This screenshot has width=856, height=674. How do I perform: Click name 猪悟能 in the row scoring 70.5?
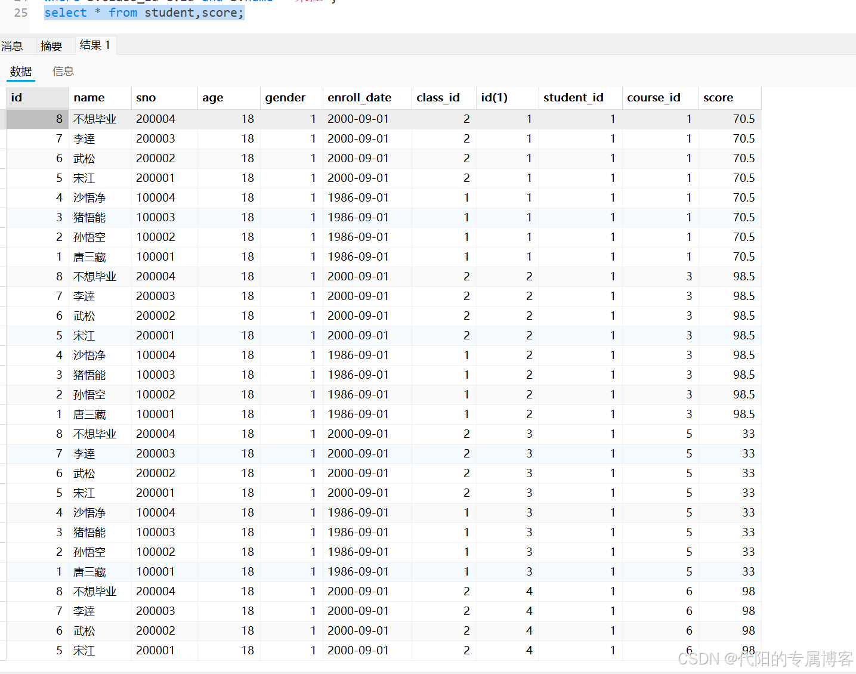point(89,218)
